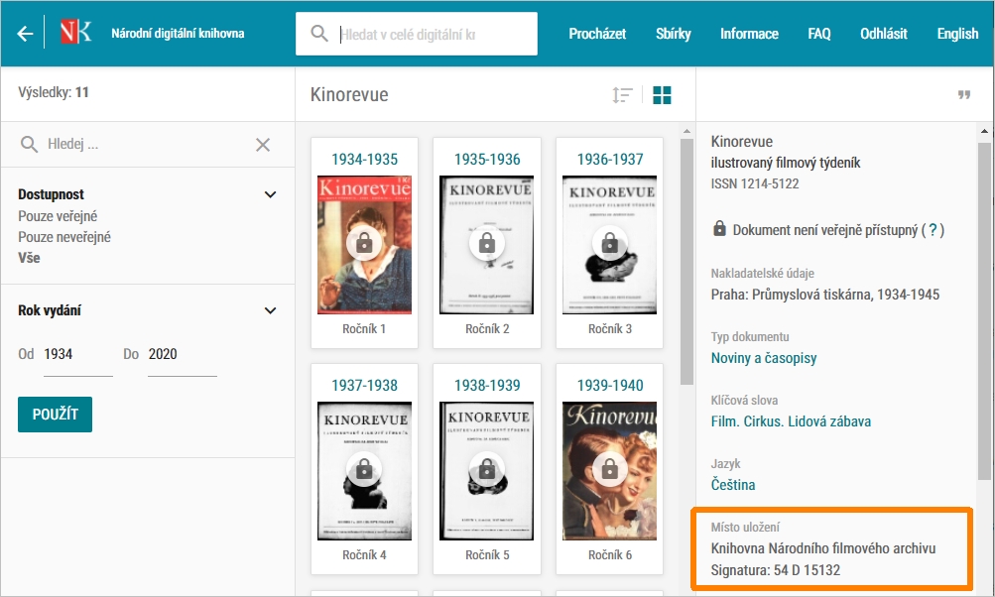The height and width of the screenshot is (597, 995).
Task: Switch to grid view icon
Action: pos(662,95)
